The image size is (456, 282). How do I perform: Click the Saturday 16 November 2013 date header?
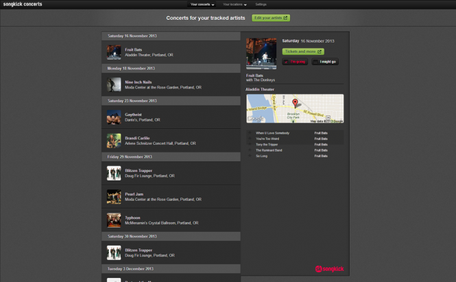171,36
